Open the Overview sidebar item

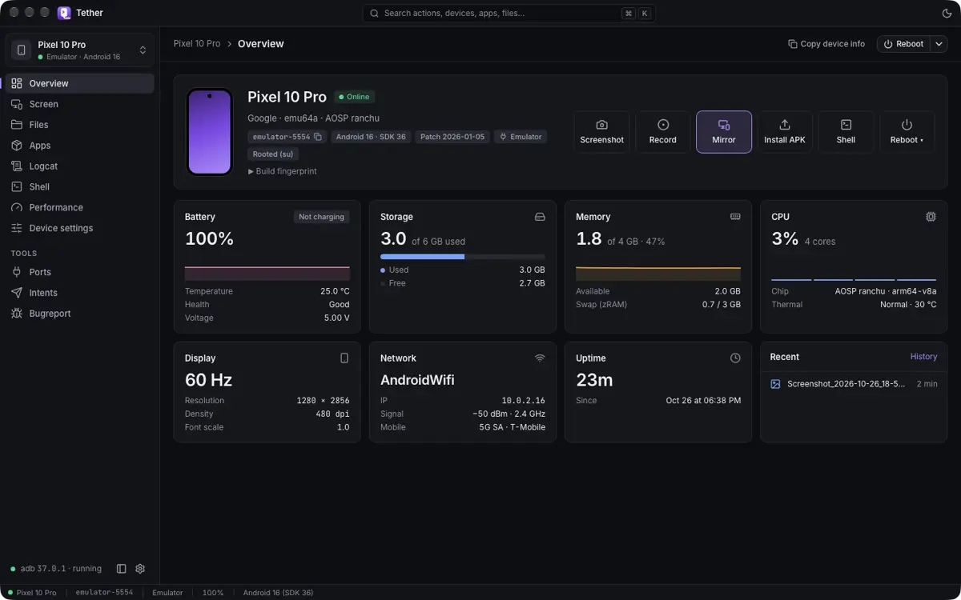[79, 83]
